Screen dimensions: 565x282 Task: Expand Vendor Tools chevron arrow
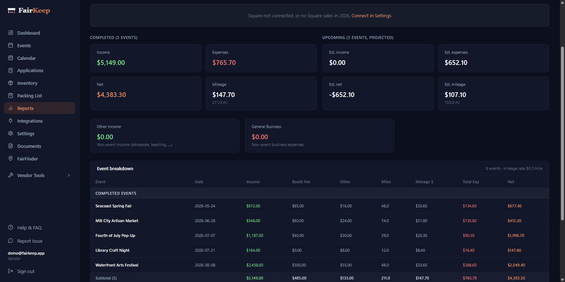[69, 175]
